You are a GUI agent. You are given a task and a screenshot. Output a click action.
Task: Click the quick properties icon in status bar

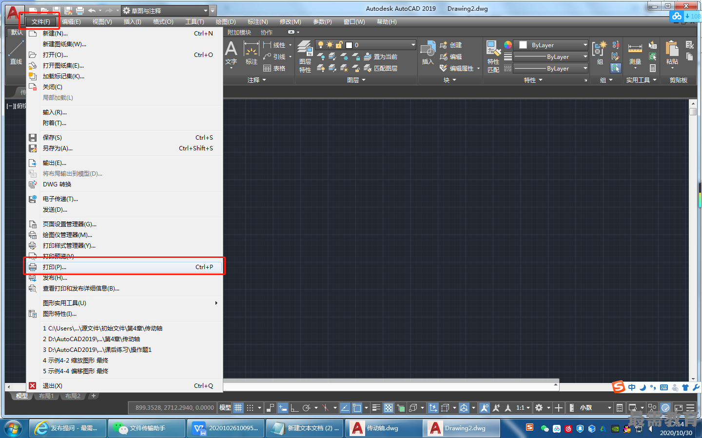[620, 408]
